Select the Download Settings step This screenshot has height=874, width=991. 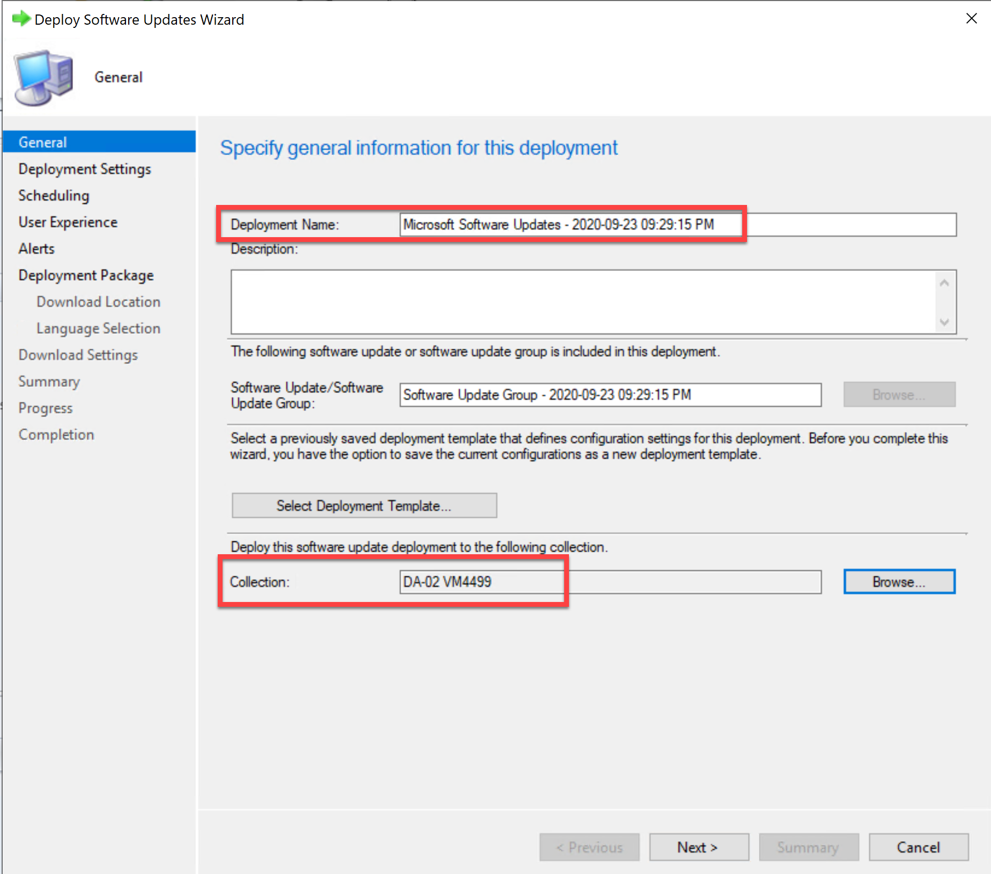(78, 355)
